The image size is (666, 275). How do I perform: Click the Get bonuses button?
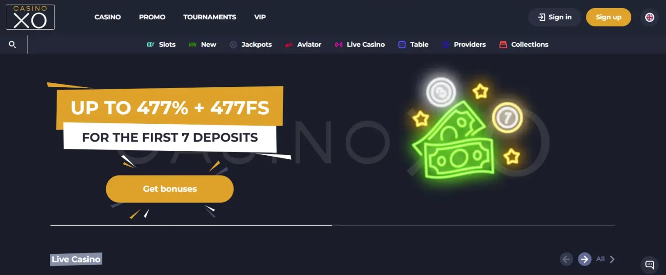point(170,189)
